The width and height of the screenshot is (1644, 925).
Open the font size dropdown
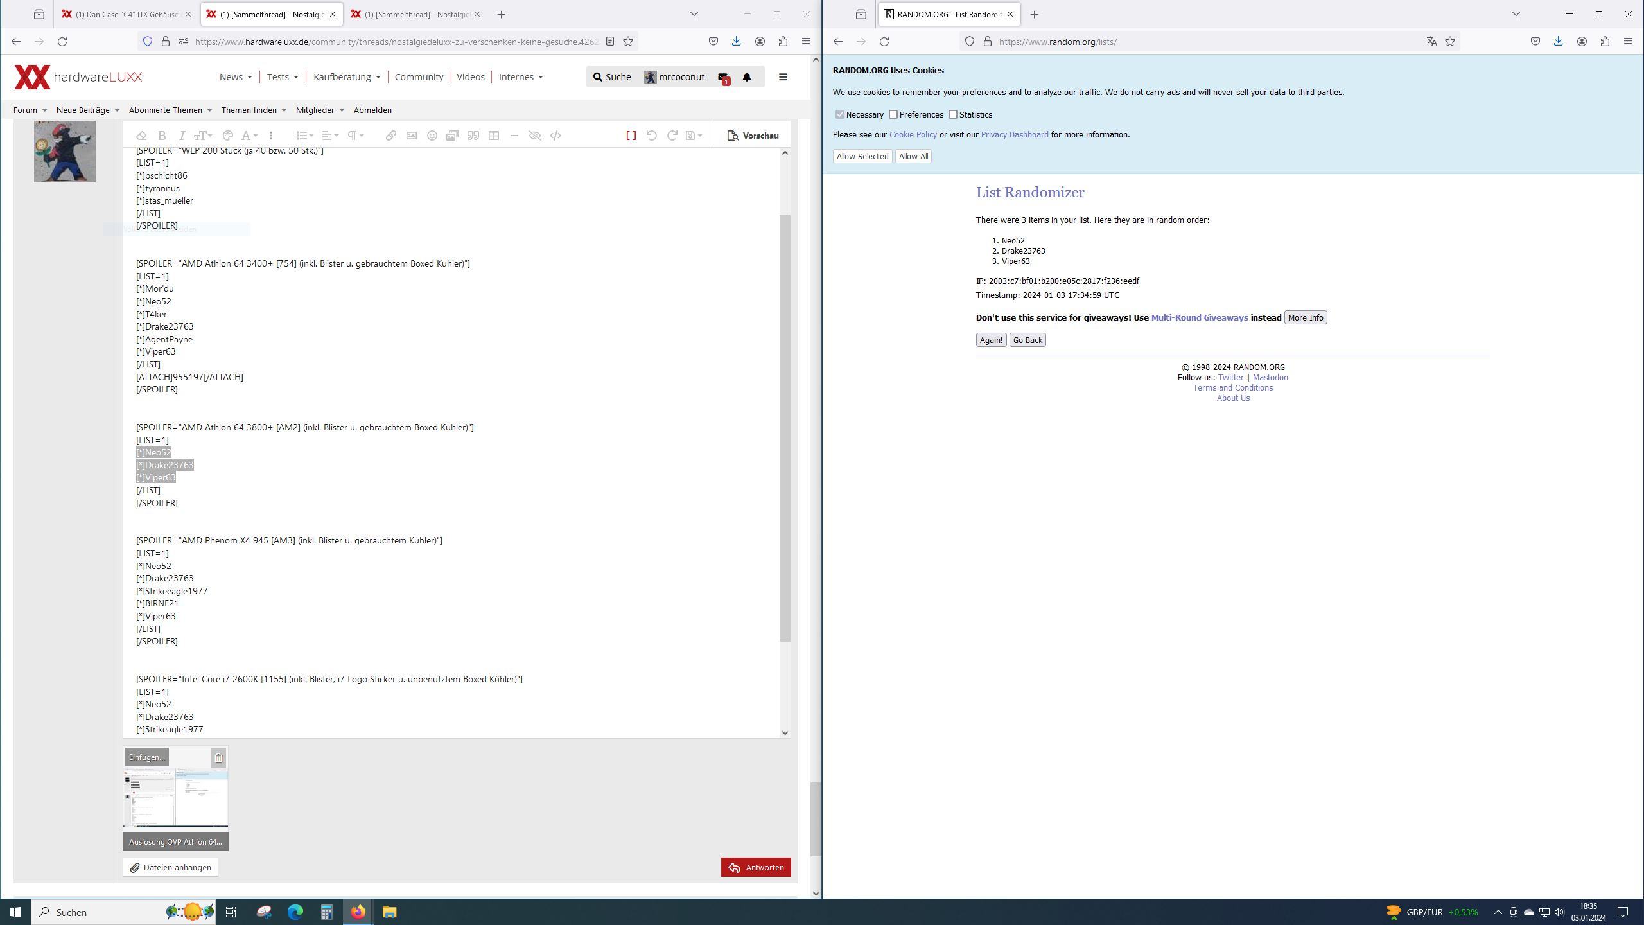(203, 136)
